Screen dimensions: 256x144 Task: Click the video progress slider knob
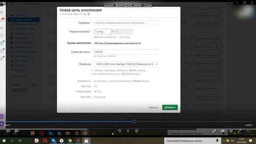(x=134, y=122)
